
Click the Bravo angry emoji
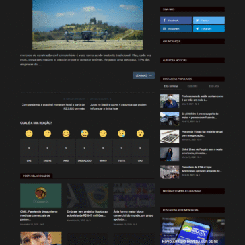tap(103, 133)
